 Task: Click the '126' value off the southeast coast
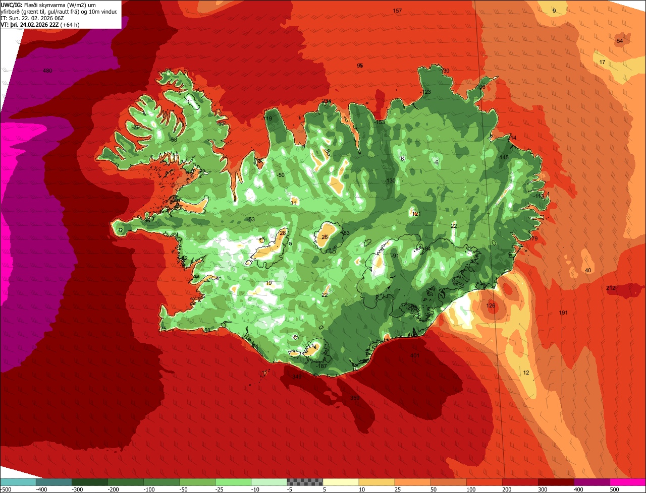[x=491, y=305]
